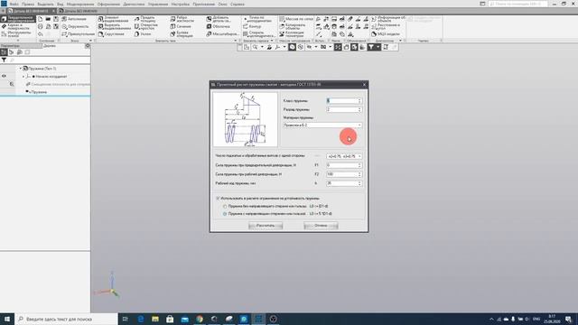Select Ребро жесткости rib tool
The height and width of the screenshot is (325, 578).
click(182, 19)
